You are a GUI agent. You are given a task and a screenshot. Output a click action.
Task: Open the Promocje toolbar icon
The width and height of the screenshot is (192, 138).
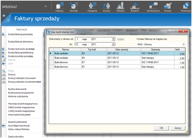(185, 7)
